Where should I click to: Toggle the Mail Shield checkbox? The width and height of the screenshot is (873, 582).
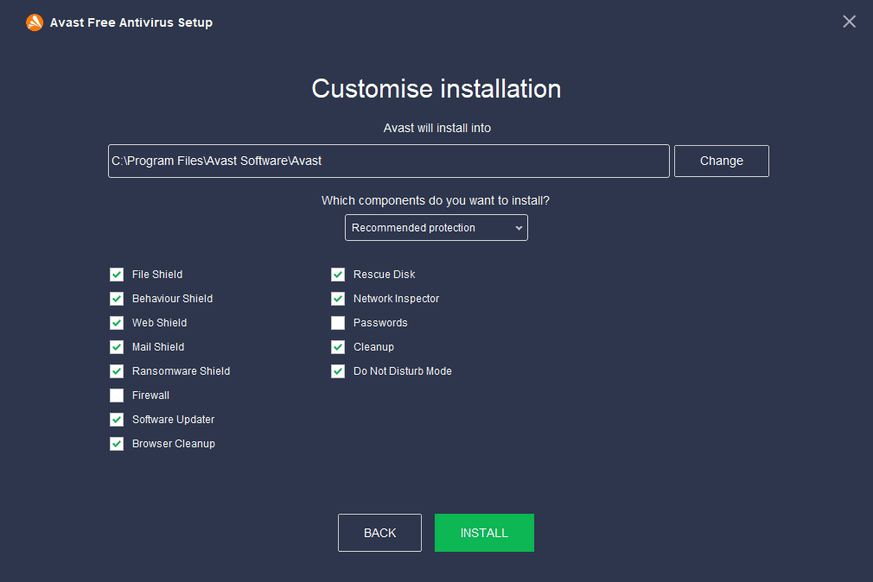coord(117,347)
